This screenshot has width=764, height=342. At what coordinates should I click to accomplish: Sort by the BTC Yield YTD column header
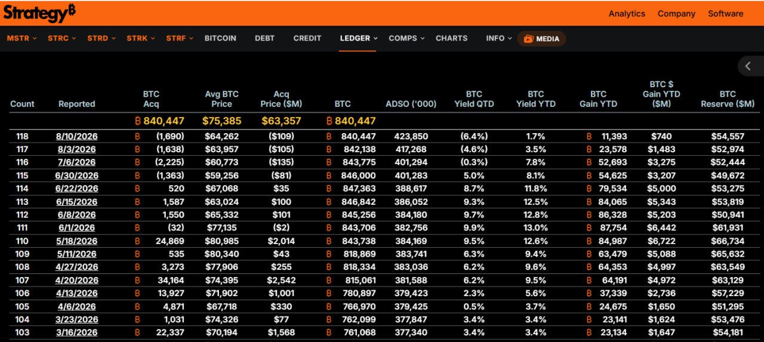click(x=535, y=99)
